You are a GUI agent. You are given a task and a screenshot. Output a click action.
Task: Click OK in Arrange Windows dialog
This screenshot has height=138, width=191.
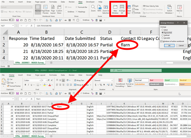(169, 45)
